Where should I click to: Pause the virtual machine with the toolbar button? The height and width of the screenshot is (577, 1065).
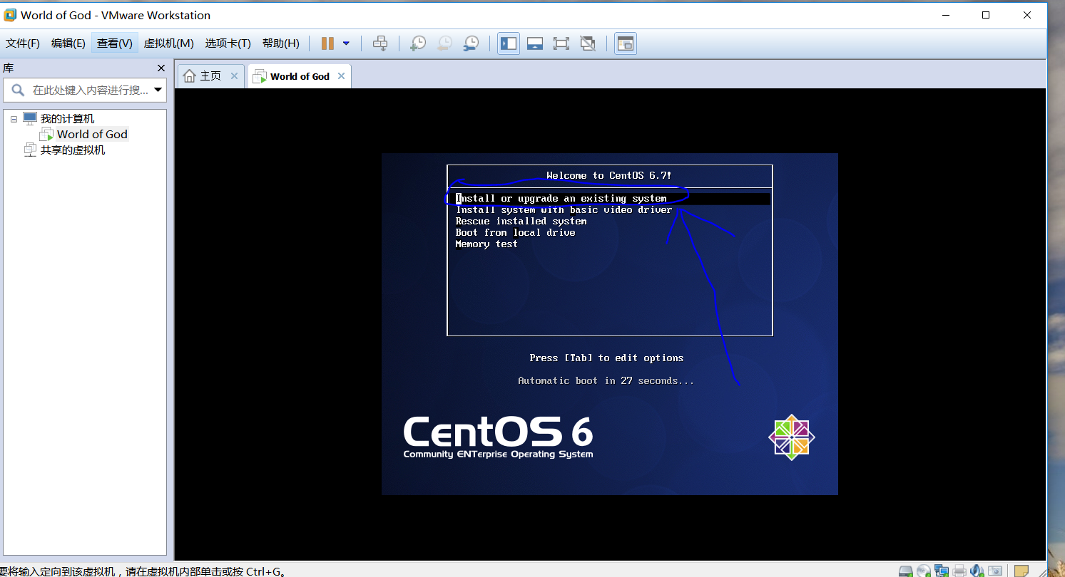[x=327, y=43]
